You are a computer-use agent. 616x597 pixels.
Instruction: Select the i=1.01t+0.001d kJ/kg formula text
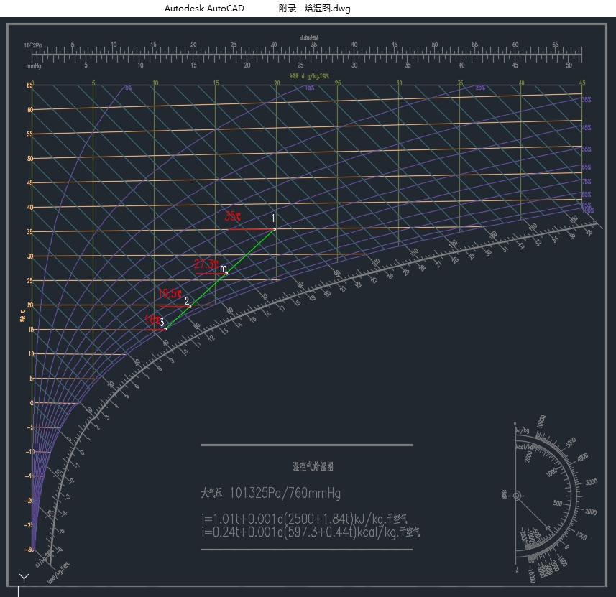(x=311, y=519)
